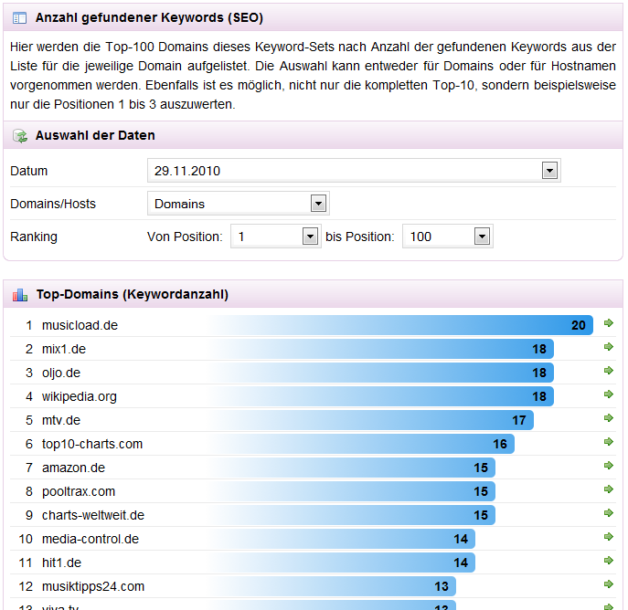Click the mix1.de domain name
Screen dimensions: 628x610
pyautogui.click(x=64, y=349)
